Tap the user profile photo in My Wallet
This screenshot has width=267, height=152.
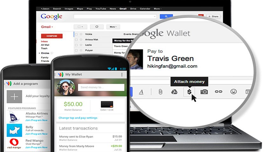66,87
